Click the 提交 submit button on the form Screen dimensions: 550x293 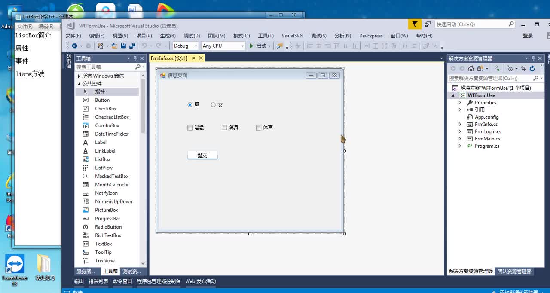pyautogui.click(x=202, y=156)
